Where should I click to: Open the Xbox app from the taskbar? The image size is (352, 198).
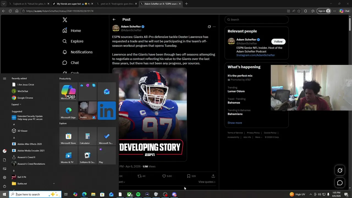click(x=129, y=194)
